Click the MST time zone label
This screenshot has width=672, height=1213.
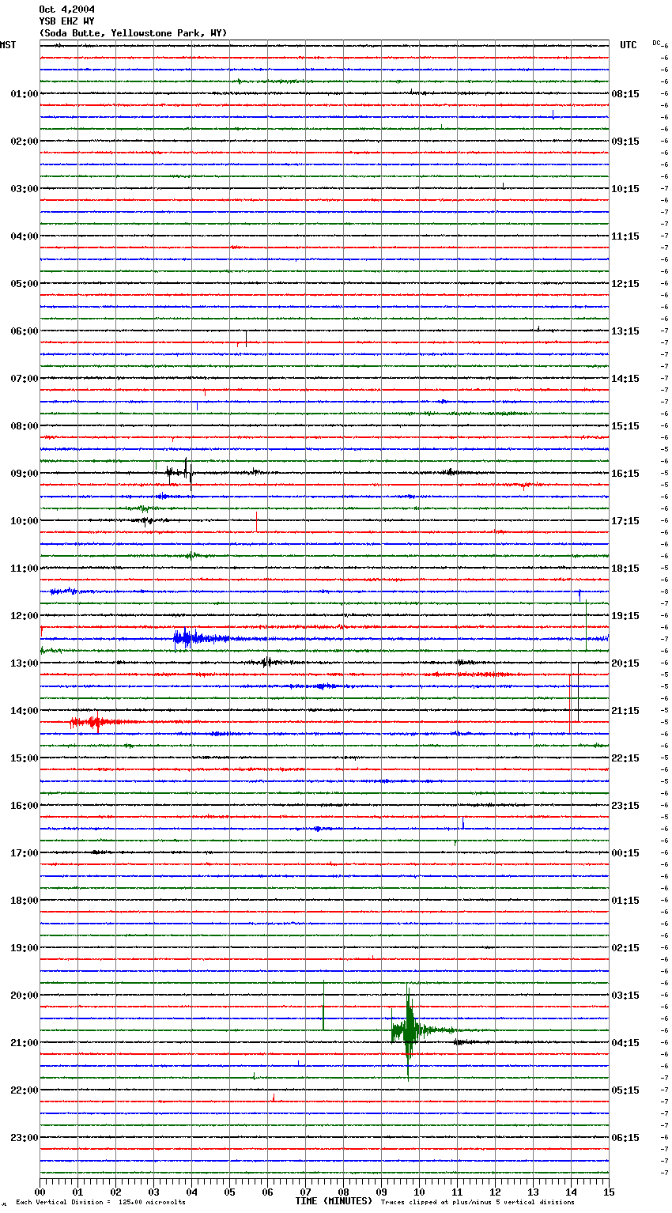click(x=8, y=45)
